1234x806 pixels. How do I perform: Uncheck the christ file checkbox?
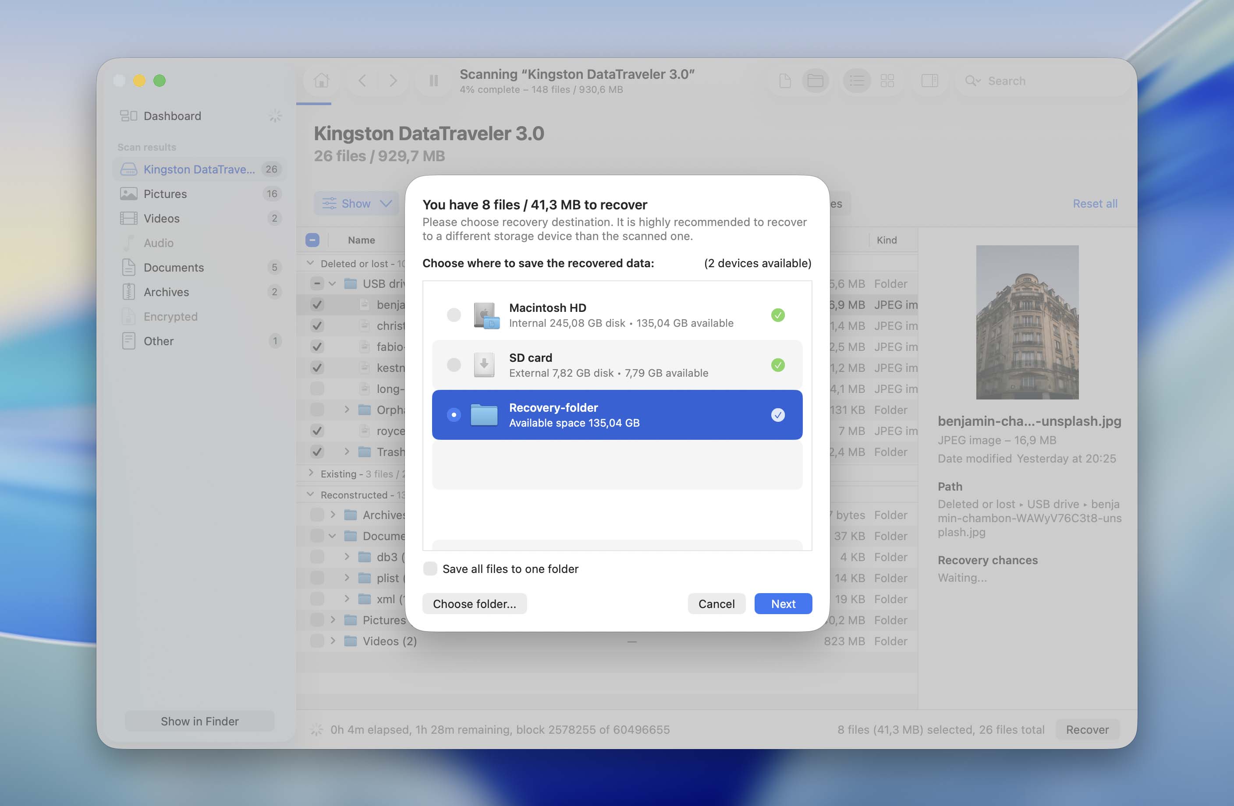(317, 325)
